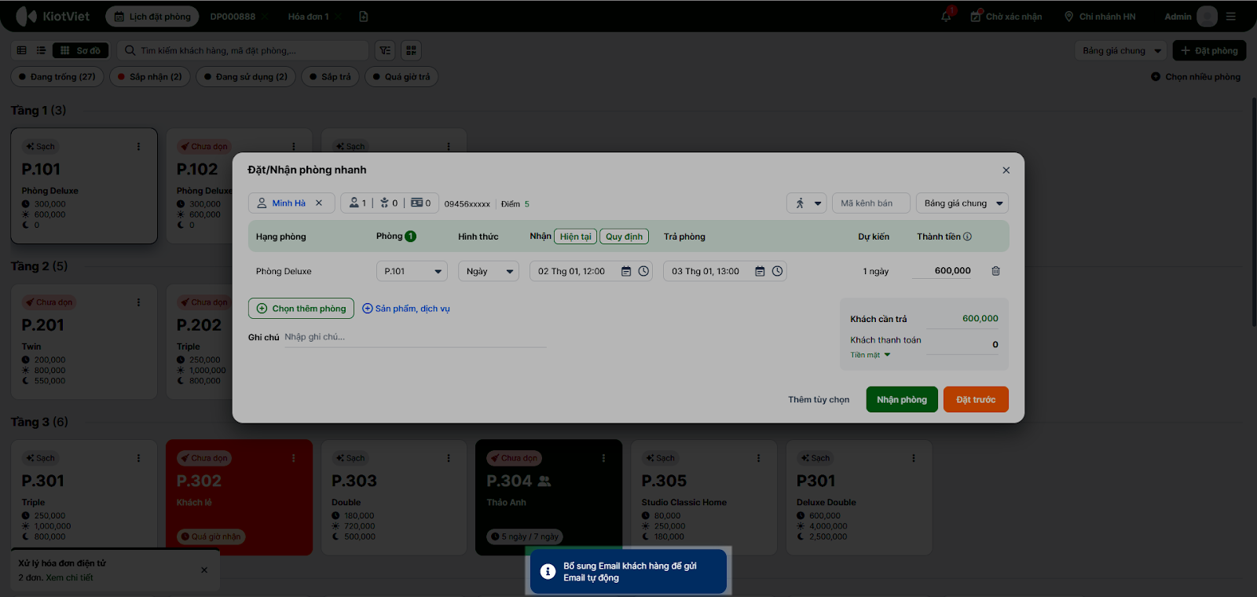Open the hamburger menu in header
The height and width of the screenshot is (597, 1257).
click(x=1231, y=16)
